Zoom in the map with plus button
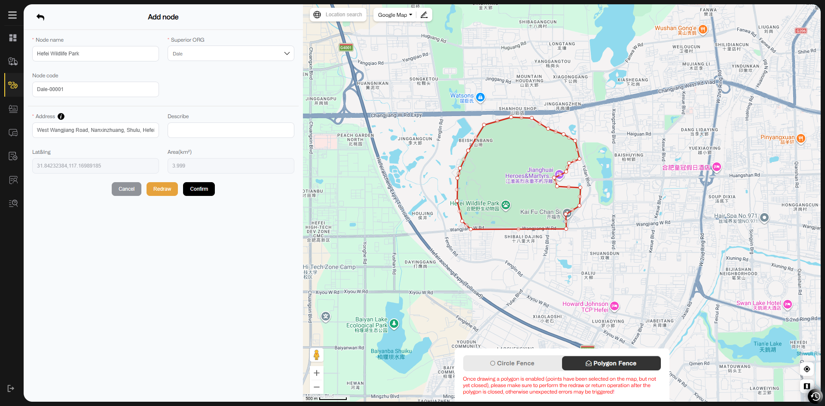The image size is (825, 406). coord(317,373)
